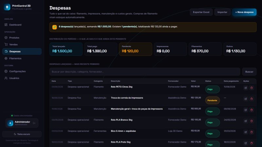Image resolution: width=262 pixels, height=147 pixels.
Task: Edit the Troca de correia da impressora row
Action: (246, 99)
